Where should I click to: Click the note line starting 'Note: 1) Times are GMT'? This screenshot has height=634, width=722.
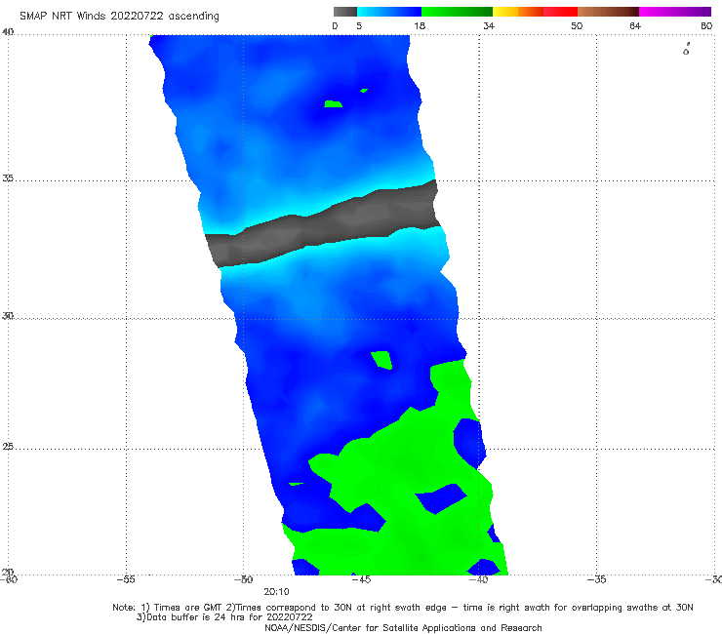point(403,608)
